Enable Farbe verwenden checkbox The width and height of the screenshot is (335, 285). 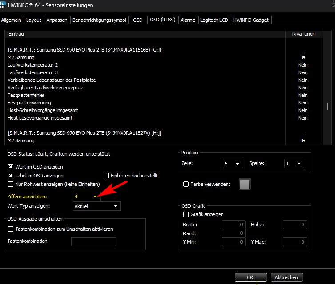tap(186, 184)
